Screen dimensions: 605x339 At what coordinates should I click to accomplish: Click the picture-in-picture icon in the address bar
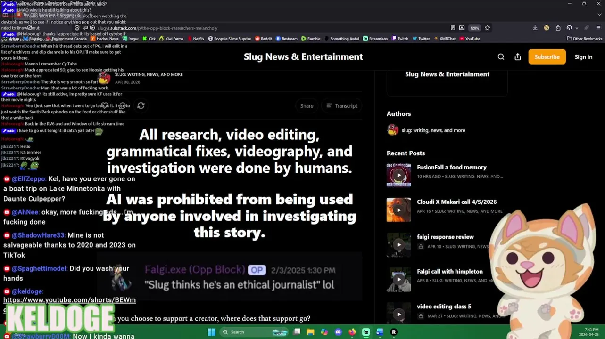pyautogui.click(x=462, y=28)
